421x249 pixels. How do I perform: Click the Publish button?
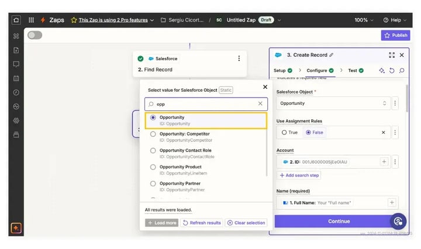tap(395, 35)
